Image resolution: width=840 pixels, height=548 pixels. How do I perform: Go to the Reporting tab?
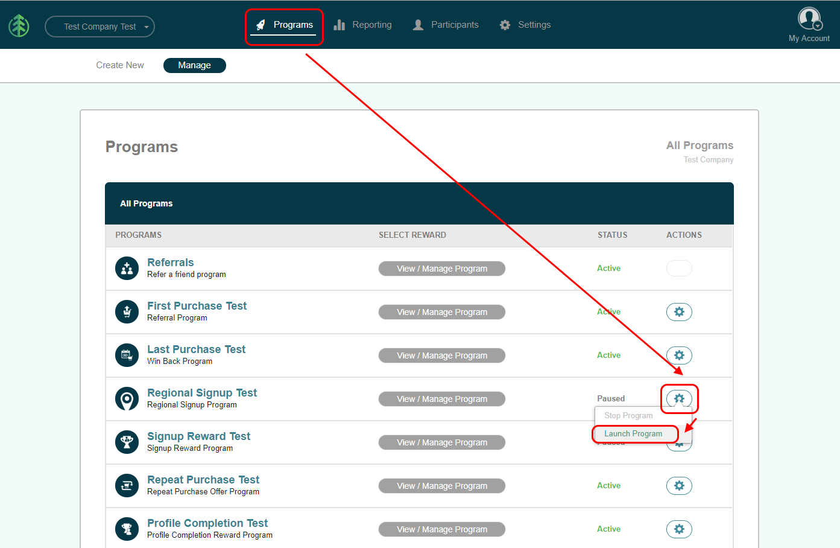pyautogui.click(x=363, y=25)
